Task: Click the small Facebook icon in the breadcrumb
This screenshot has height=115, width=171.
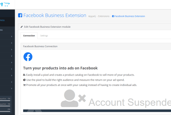Action: pyautogui.click(x=113, y=16)
